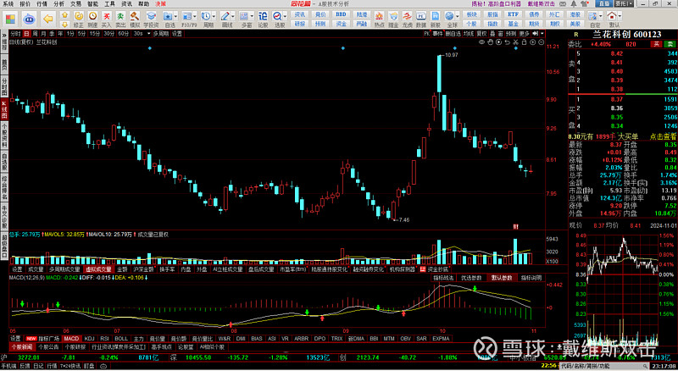Open the robot assistant icon in toolbar

click(29, 19)
